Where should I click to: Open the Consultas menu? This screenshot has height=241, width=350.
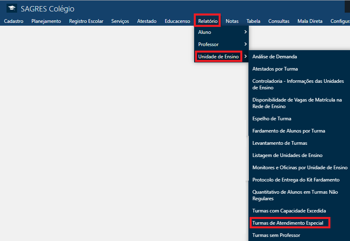pos(279,21)
